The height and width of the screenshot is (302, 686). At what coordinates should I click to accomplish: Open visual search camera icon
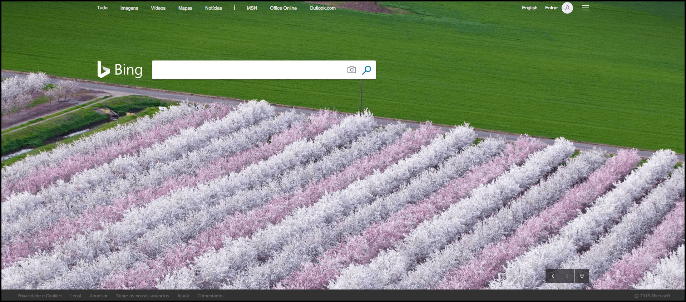pyautogui.click(x=352, y=70)
